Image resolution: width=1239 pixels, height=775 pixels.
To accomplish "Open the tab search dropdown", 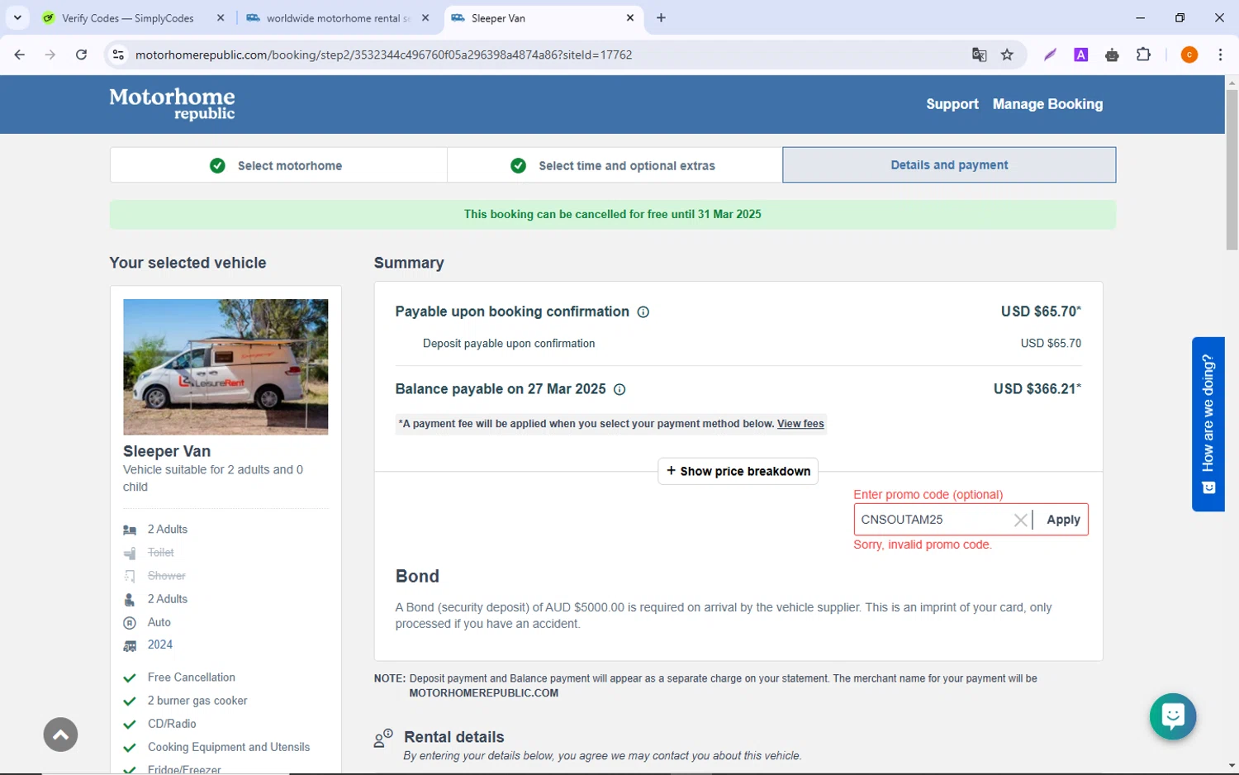I will pyautogui.click(x=17, y=17).
